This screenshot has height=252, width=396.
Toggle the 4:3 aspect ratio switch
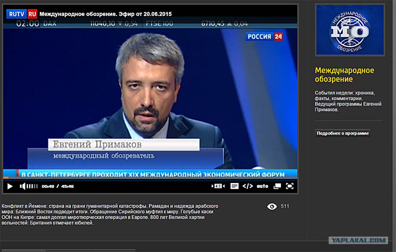218,186
